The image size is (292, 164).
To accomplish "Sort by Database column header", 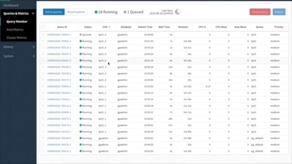I will pyautogui.click(x=126, y=27).
